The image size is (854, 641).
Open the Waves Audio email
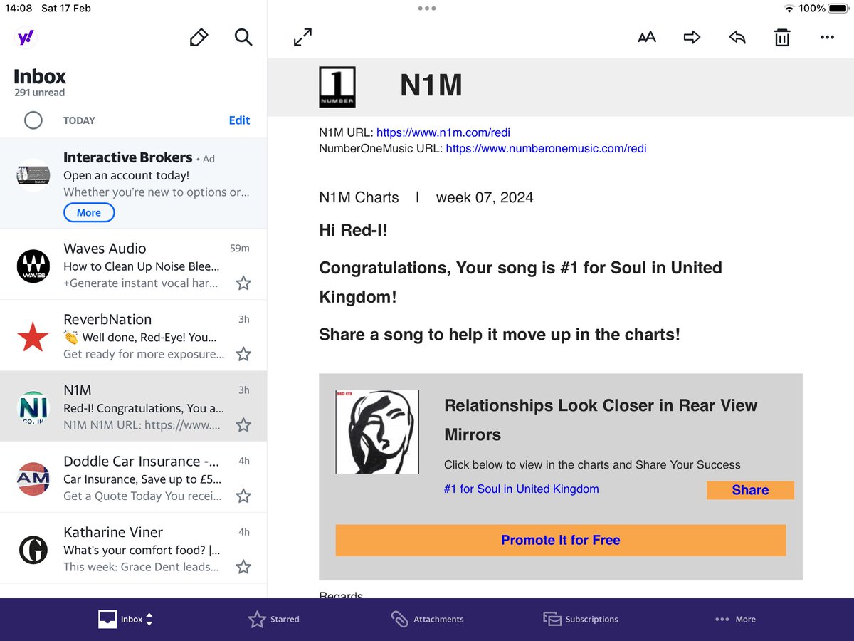[x=133, y=265]
